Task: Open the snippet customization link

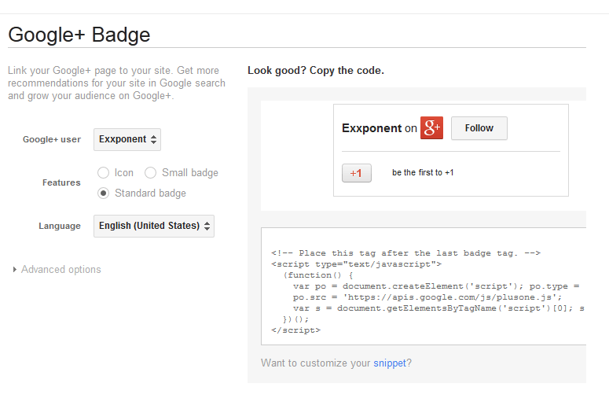Action: [x=390, y=363]
